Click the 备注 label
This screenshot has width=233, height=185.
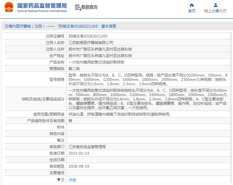click(61, 140)
